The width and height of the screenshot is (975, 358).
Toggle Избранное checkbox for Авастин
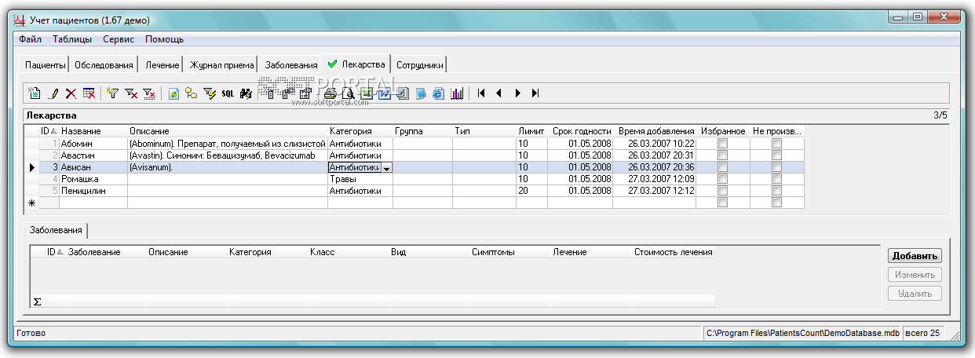click(x=722, y=155)
